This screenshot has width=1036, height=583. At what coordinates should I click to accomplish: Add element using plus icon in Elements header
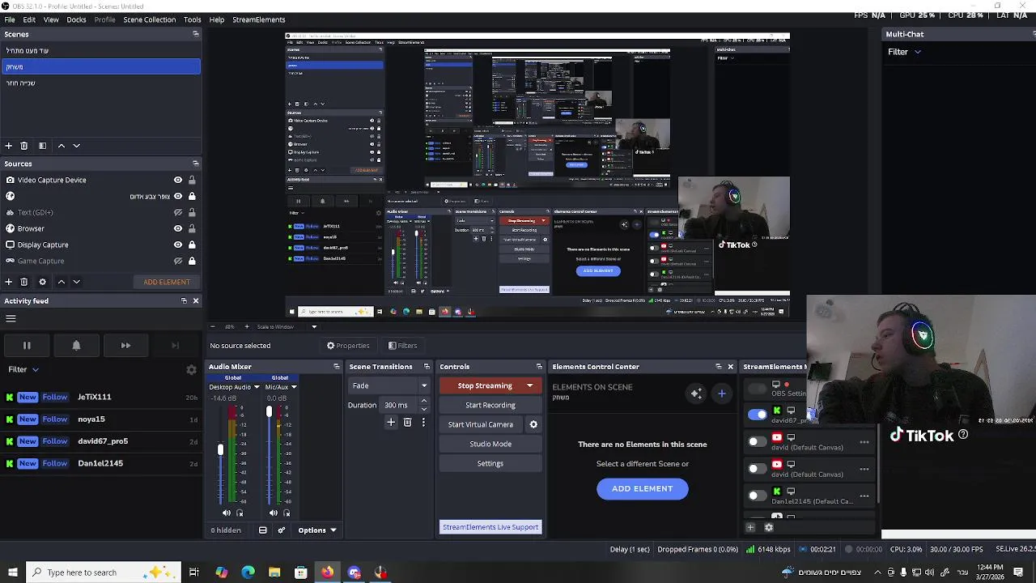pos(722,394)
